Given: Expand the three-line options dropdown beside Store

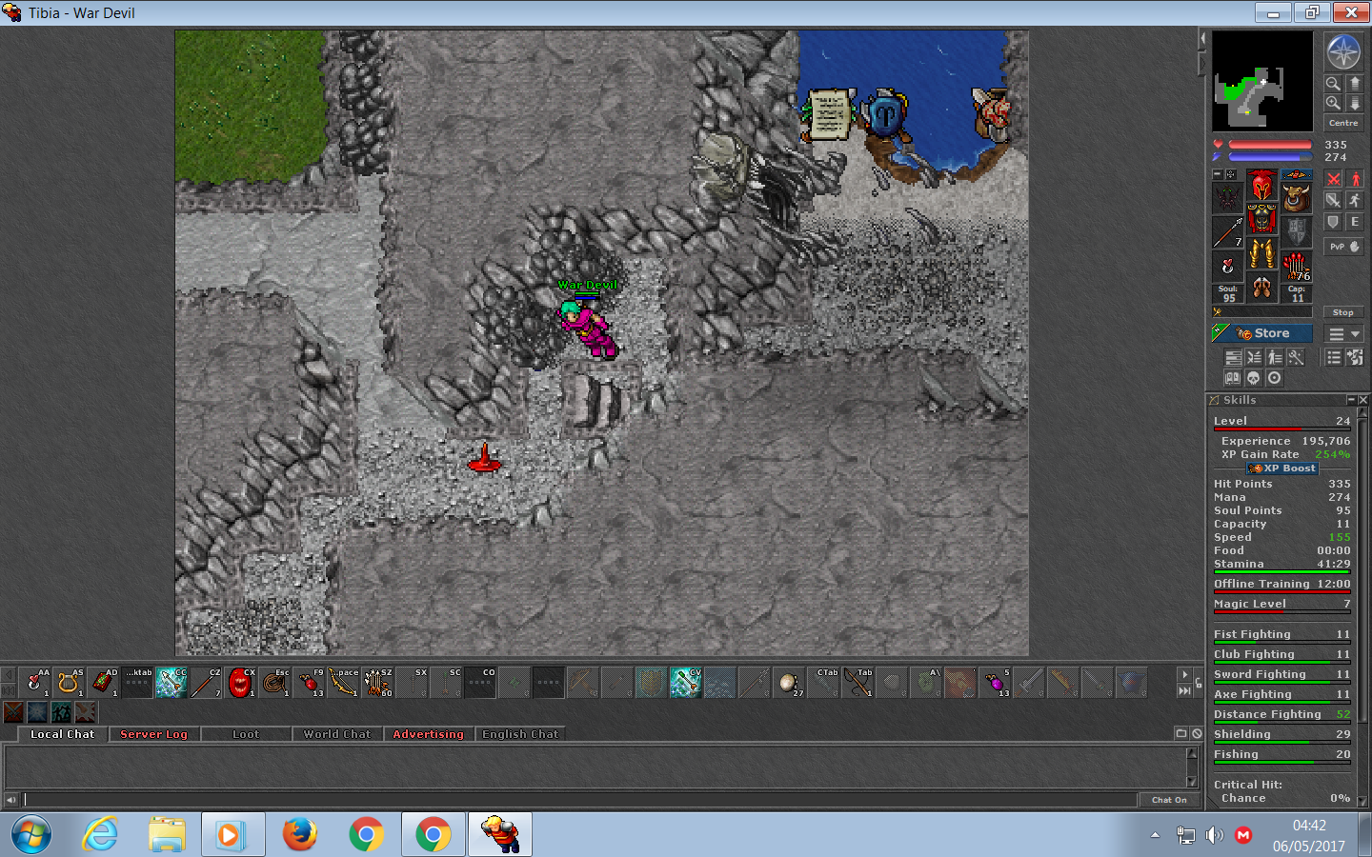Looking at the screenshot, I should pyautogui.click(x=1343, y=334).
